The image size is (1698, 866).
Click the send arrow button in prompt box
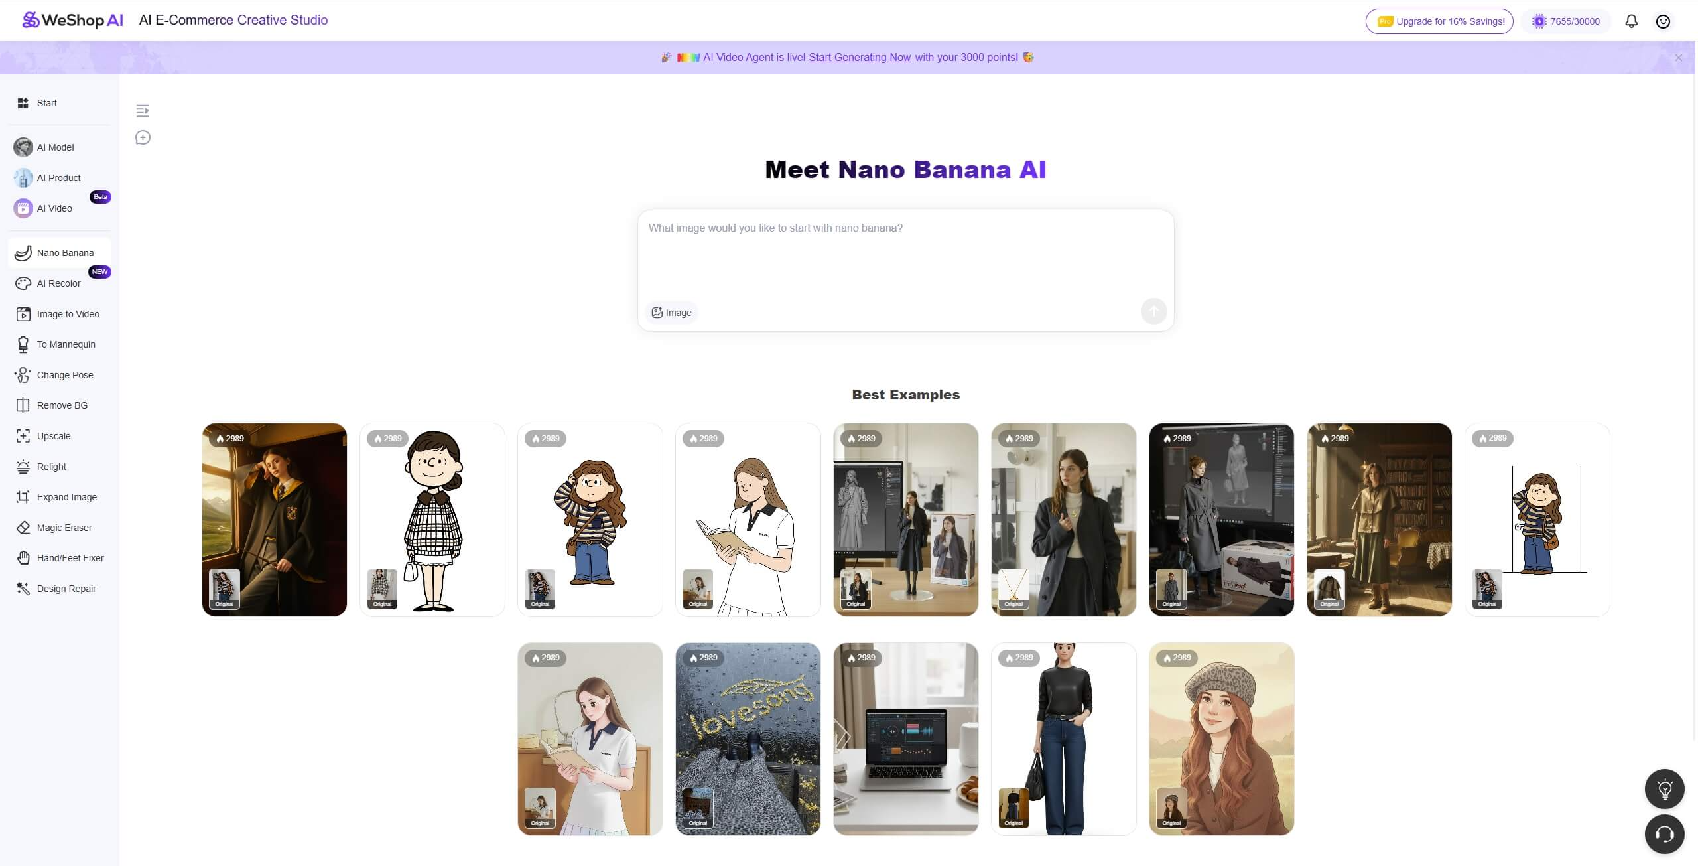[1153, 311]
